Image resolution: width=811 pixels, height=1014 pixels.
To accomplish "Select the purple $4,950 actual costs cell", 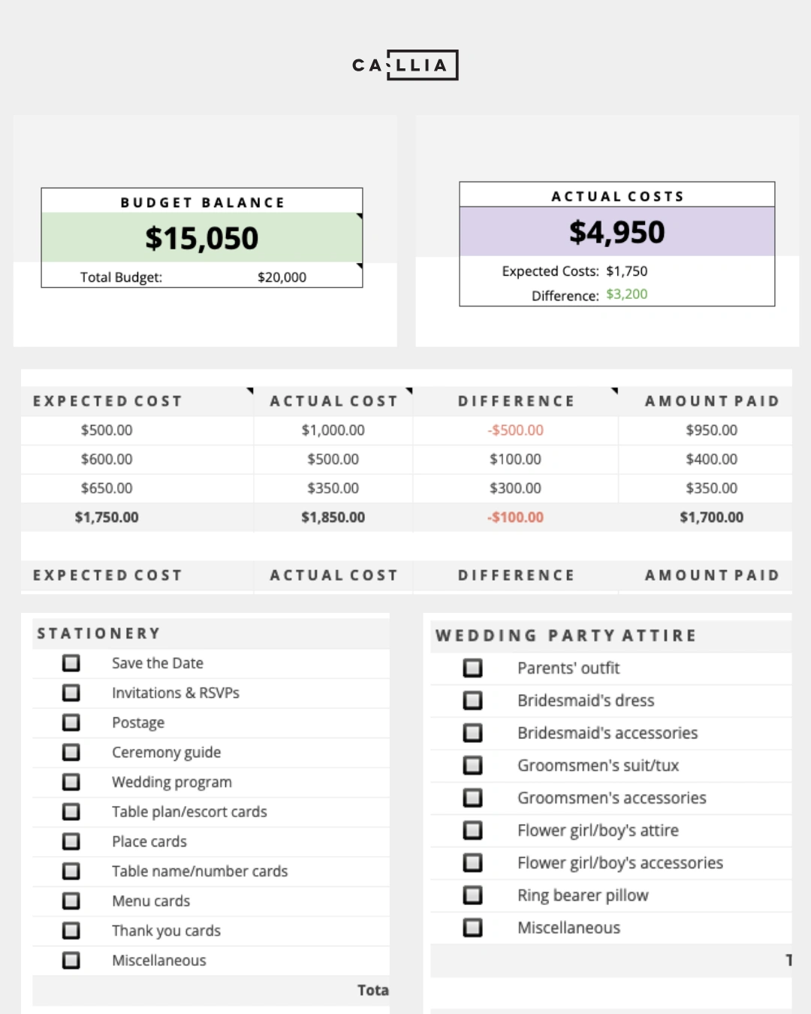I will click(617, 232).
